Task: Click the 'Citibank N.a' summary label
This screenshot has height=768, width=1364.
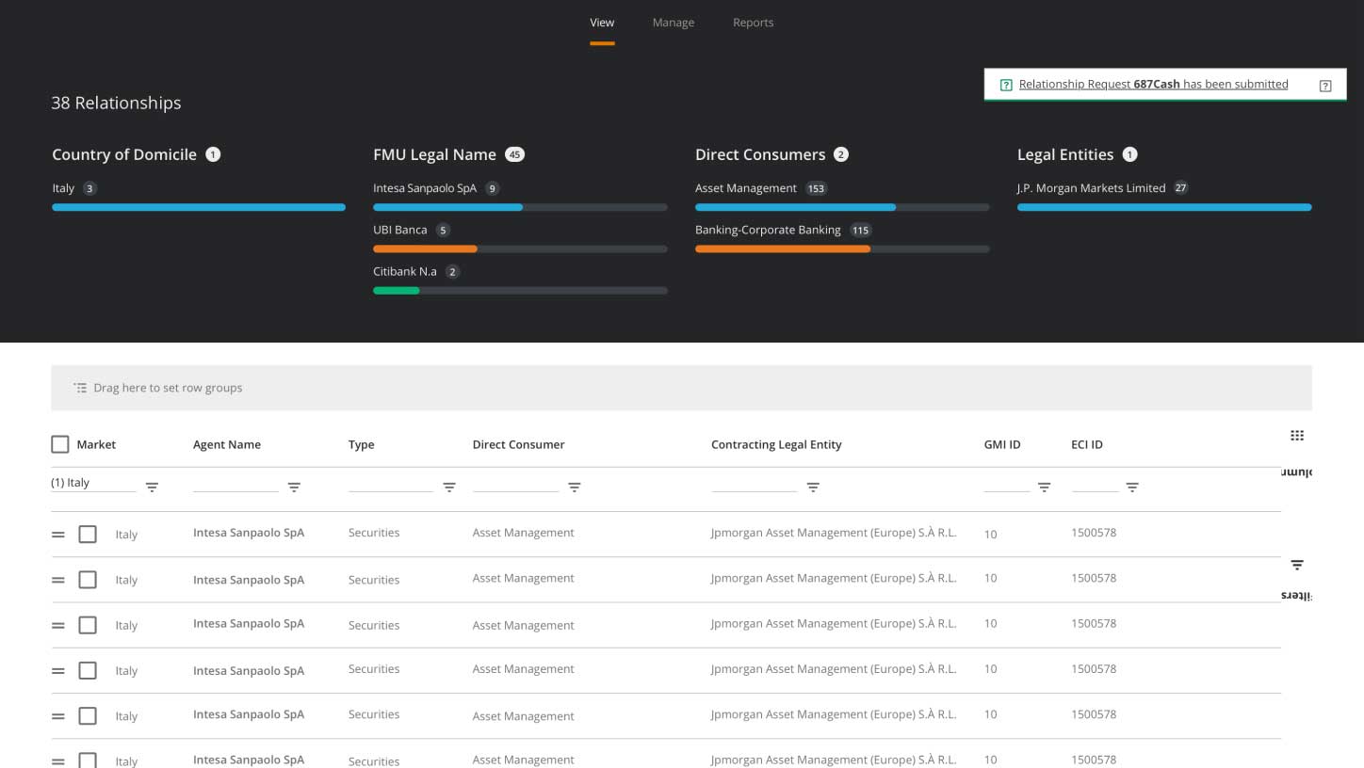Action: pos(405,271)
